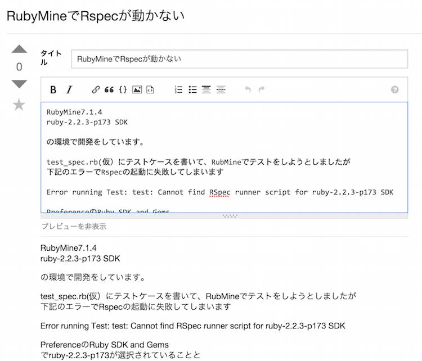Insert an image into the post

pyautogui.click(x=137, y=89)
